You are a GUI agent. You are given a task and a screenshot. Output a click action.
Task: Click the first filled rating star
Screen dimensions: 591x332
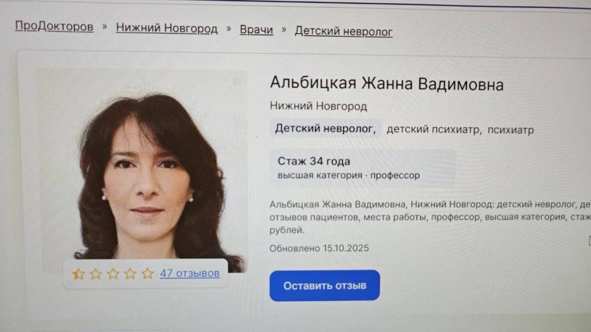pos(78,274)
